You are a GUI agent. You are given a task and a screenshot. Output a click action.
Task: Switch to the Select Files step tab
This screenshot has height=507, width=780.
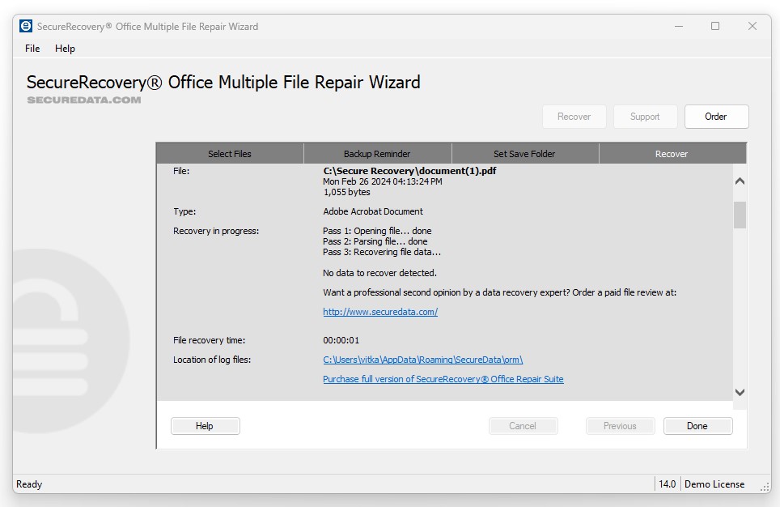[x=230, y=154]
